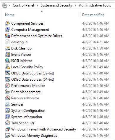Click the Windows Memory Diagnostic icon
The height and width of the screenshot is (140, 115).
7,136
